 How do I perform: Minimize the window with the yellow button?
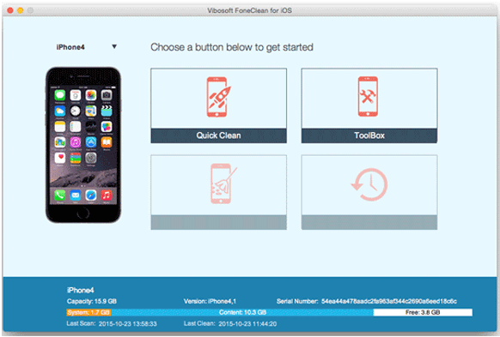[x=20, y=10]
